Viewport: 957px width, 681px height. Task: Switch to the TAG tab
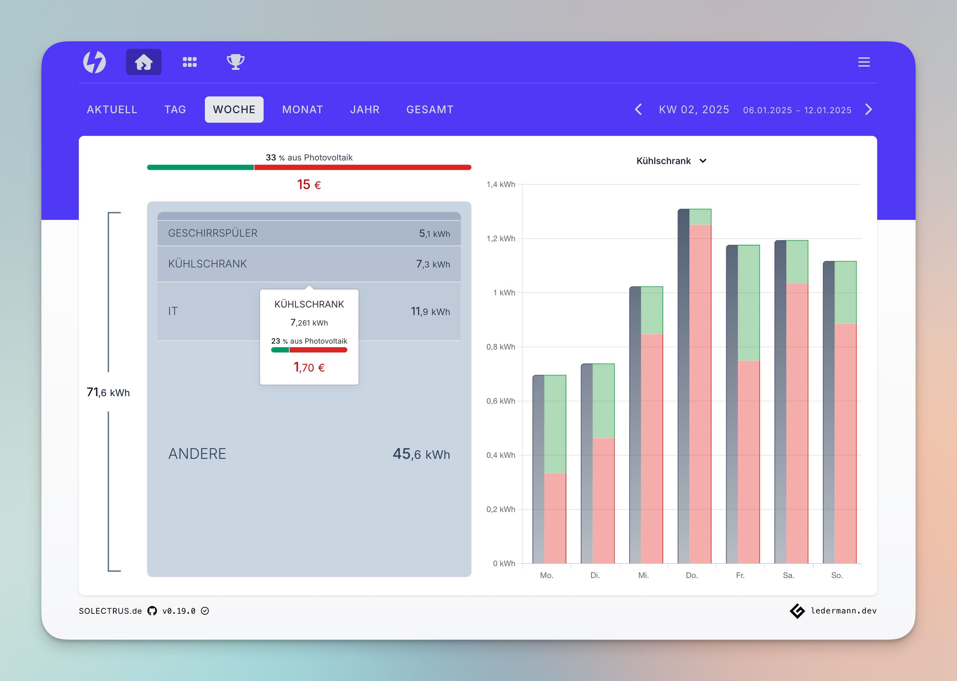pyautogui.click(x=175, y=110)
